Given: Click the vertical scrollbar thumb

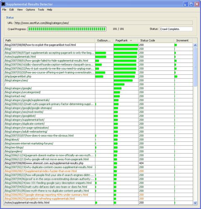Looking at the screenshot, I should pyautogui.click(x=195, y=67).
